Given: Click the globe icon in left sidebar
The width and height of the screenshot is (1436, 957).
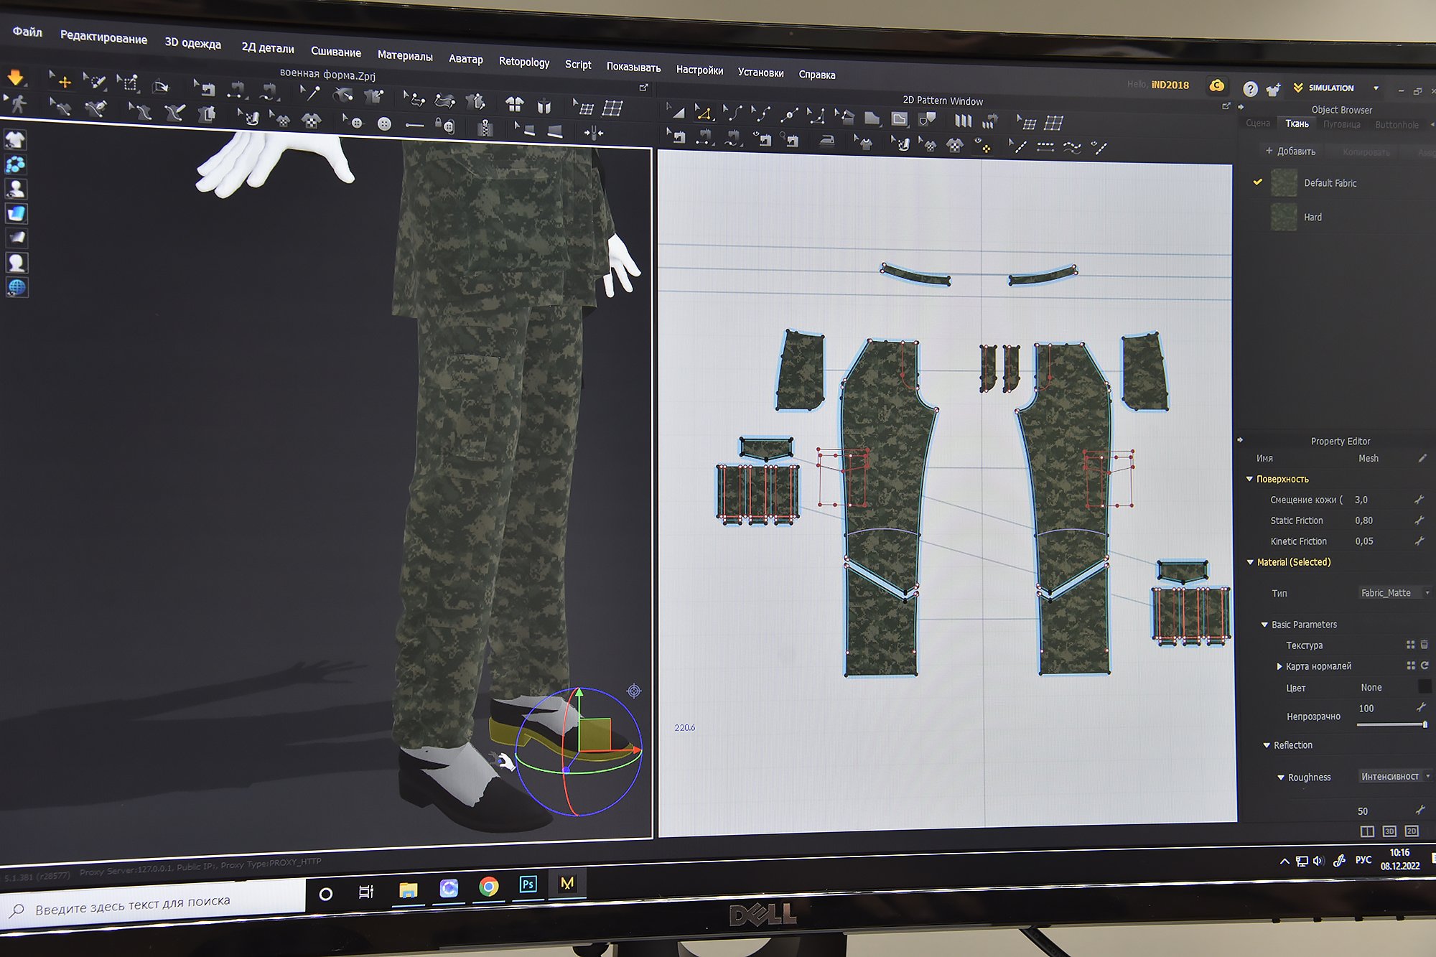Looking at the screenshot, I should [x=16, y=288].
